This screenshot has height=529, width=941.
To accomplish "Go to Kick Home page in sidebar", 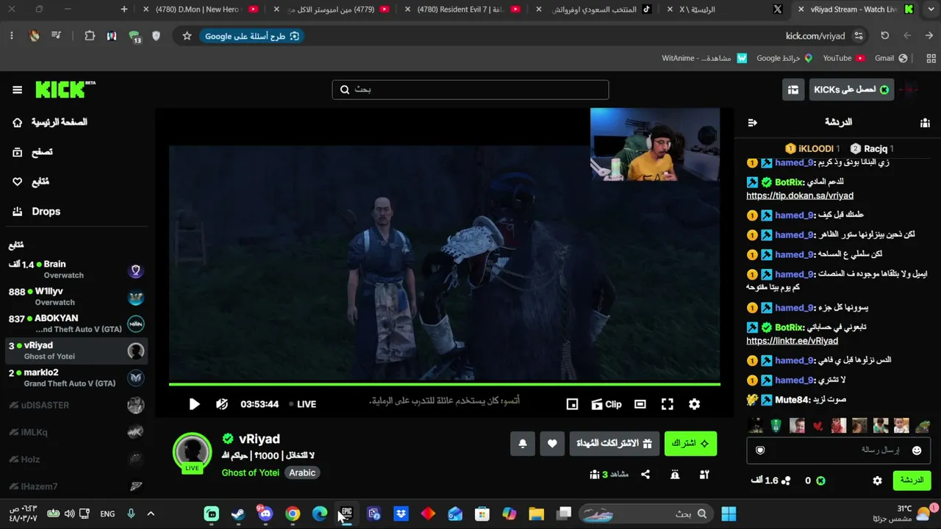I will tap(50, 122).
